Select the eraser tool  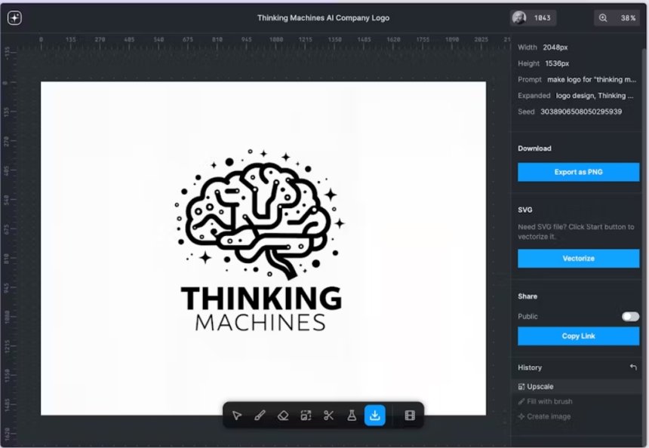point(283,416)
